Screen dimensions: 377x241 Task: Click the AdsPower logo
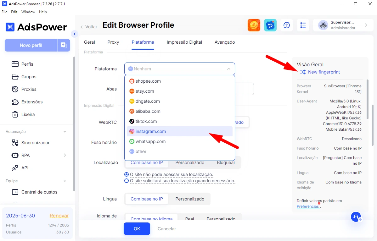(x=36, y=27)
